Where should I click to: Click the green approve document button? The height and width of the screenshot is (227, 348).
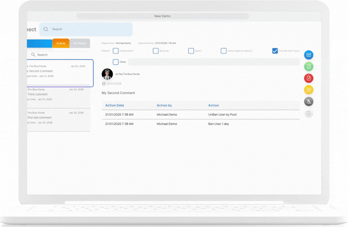point(308,66)
